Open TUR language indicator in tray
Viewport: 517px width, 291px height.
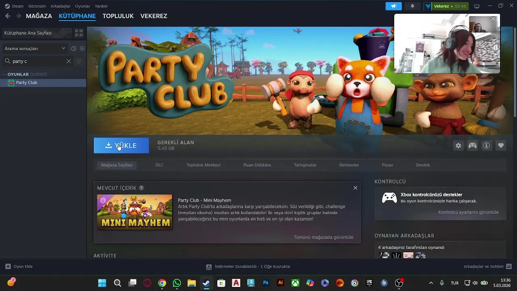click(x=454, y=283)
